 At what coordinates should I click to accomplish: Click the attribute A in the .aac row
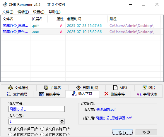tap(61, 32)
